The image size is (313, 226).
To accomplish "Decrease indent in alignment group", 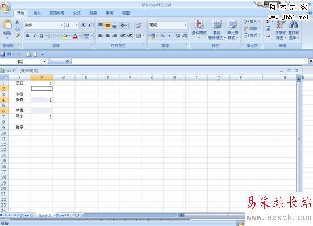I will coord(123,36).
